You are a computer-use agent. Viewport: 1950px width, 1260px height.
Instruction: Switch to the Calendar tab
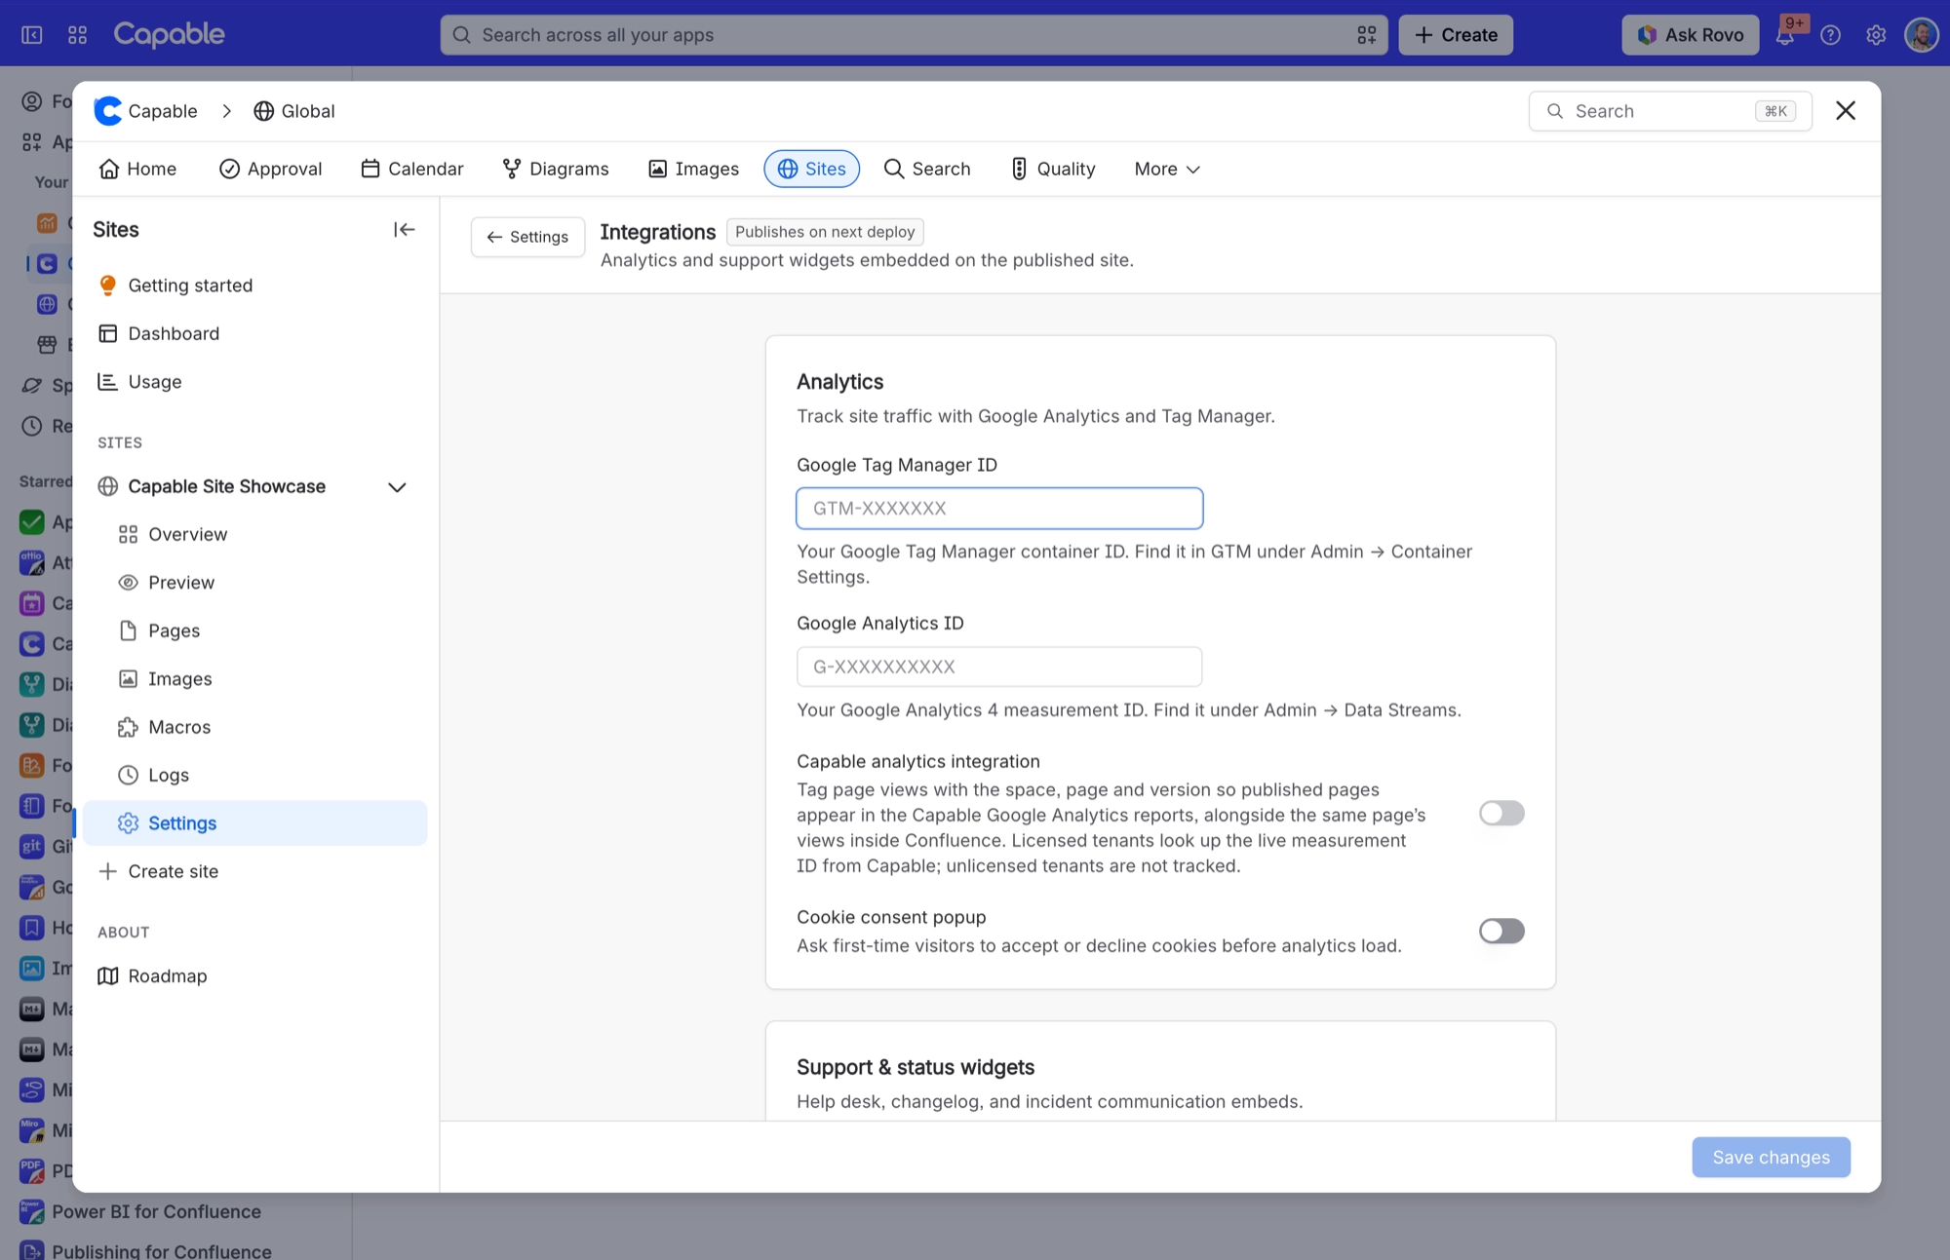[x=412, y=169]
